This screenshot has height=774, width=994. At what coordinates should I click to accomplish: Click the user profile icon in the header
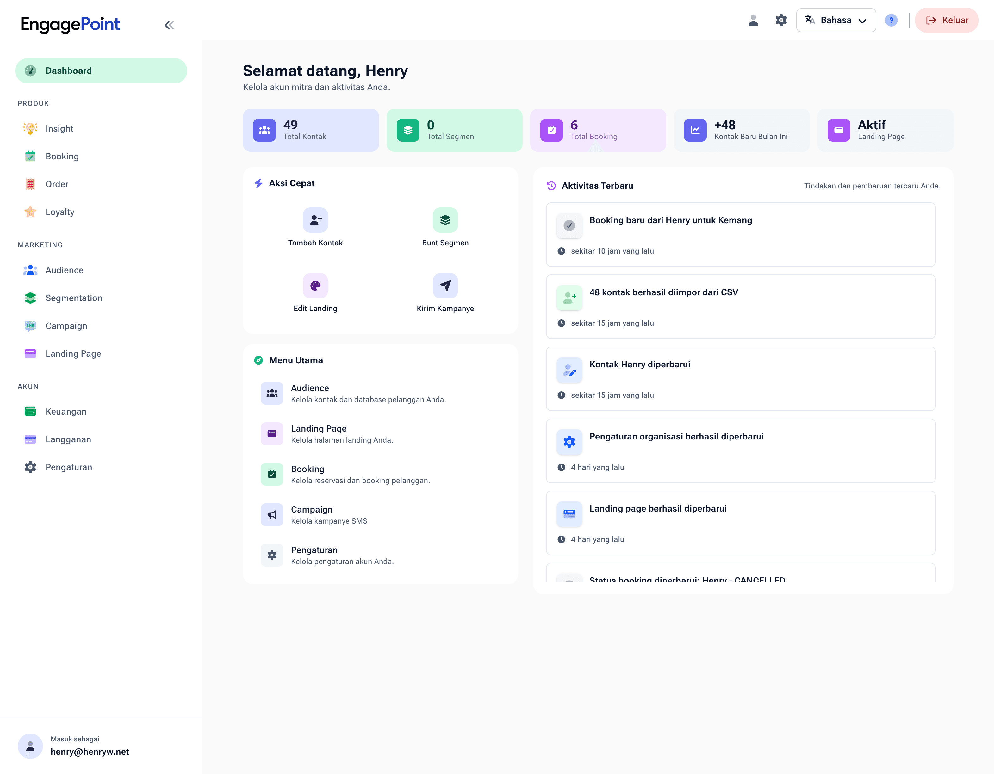(753, 20)
